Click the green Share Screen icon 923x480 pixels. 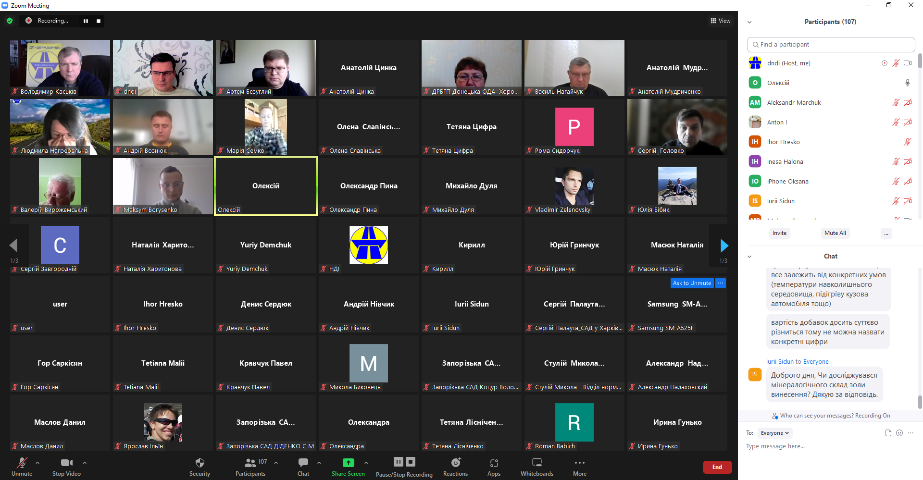point(348,463)
